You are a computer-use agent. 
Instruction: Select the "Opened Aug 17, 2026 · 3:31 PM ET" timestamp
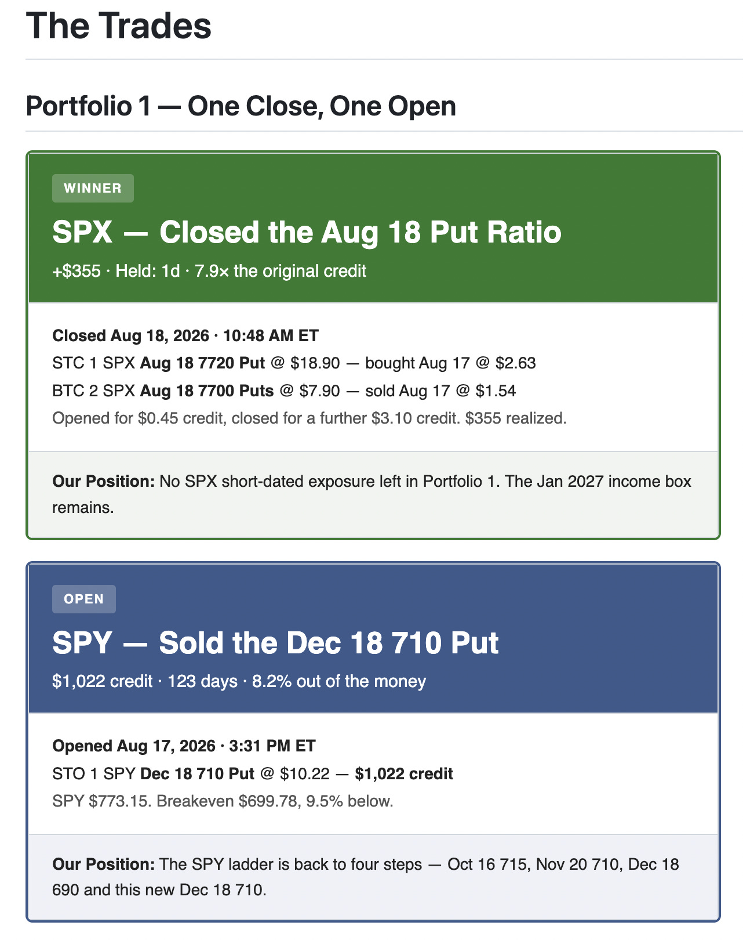point(184,746)
